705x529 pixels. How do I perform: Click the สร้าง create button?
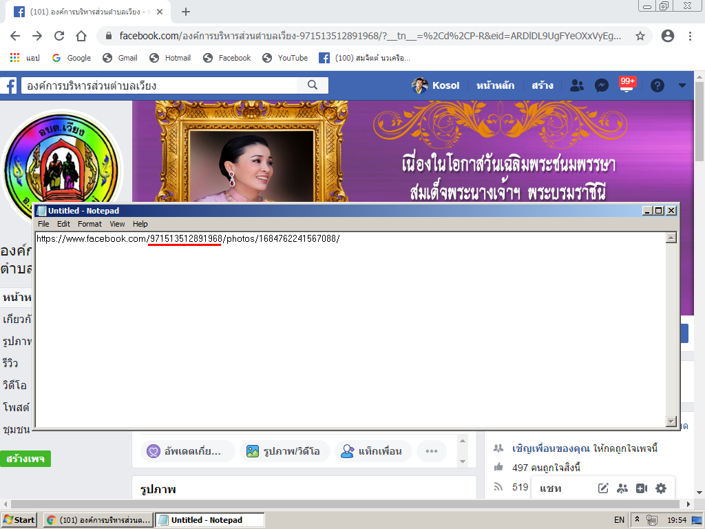pyautogui.click(x=543, y=85)
